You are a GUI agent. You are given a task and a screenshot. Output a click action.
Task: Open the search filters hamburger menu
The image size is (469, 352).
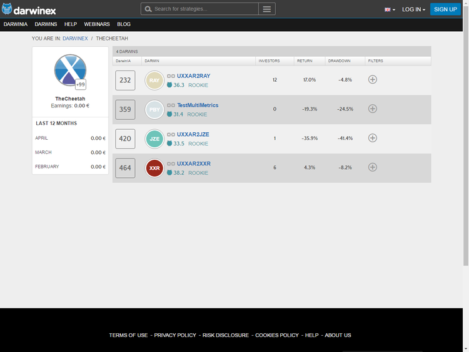[x=267, y=9]
